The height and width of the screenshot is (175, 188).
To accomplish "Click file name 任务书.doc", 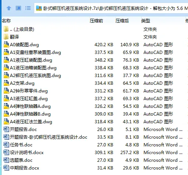I will [x=21, y=145].
